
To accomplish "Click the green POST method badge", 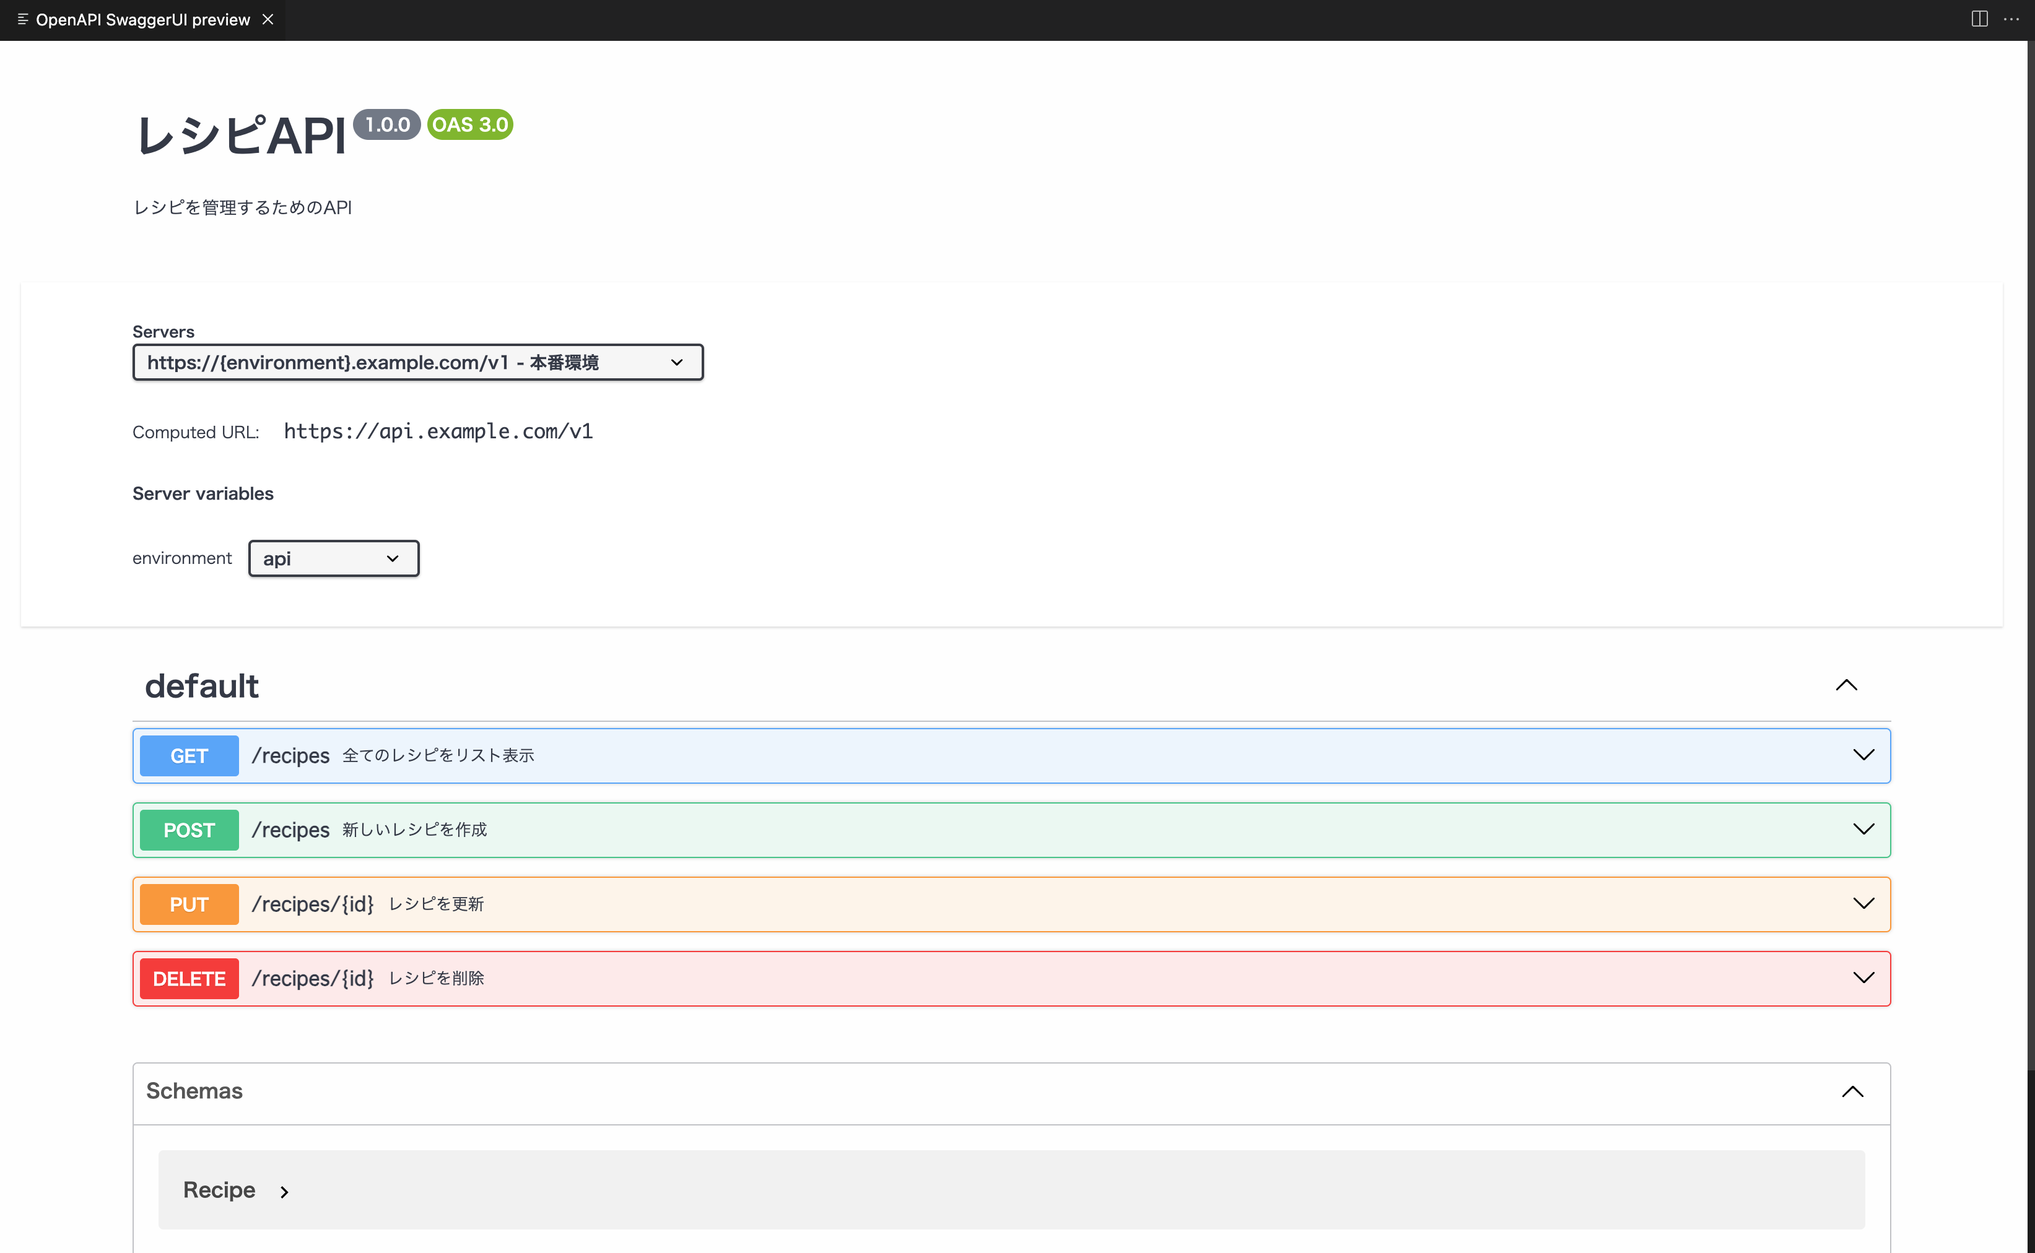I will click(x=189, y=830).
